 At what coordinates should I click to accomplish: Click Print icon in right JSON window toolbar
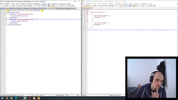coord(95,6)
